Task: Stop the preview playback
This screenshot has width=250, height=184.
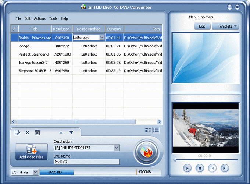Action: [200, 168]
